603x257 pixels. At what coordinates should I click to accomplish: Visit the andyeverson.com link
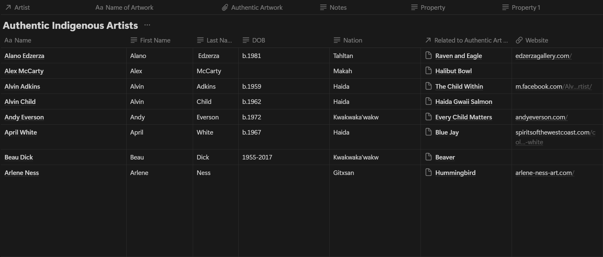(x=541, y=117)
